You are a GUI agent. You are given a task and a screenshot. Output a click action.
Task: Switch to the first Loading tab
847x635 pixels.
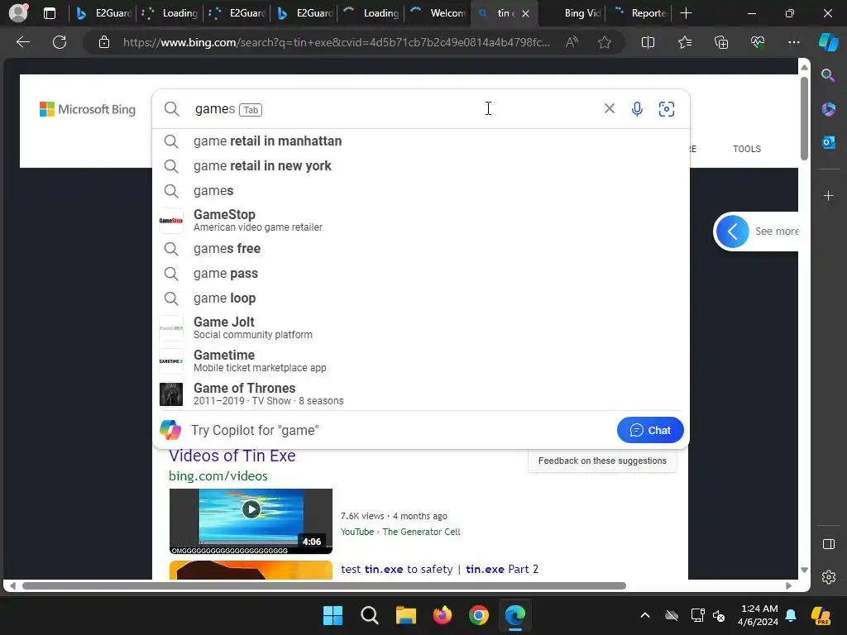click(170, 13)
